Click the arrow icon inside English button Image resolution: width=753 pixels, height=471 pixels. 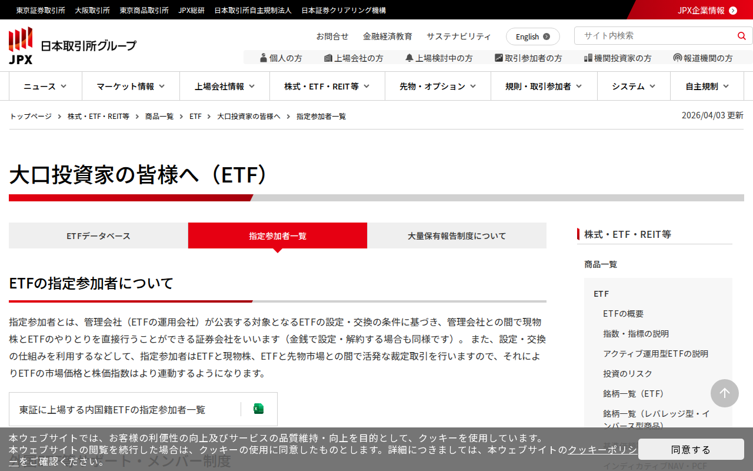pos(547,37)
